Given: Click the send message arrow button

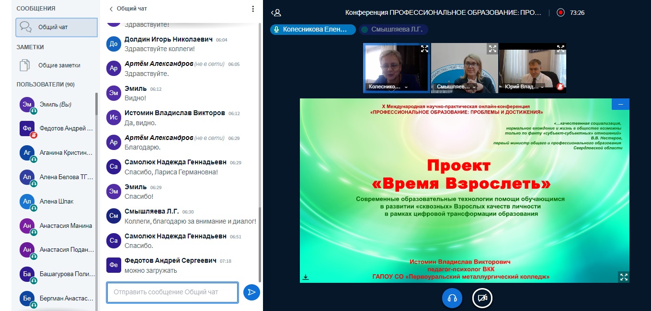Looking at the screenshot, I should click(x=251, y=292).
